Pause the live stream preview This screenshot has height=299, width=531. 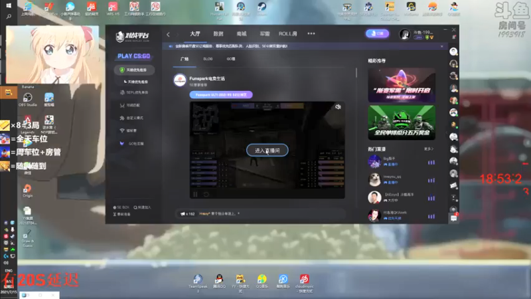point(195,194)
